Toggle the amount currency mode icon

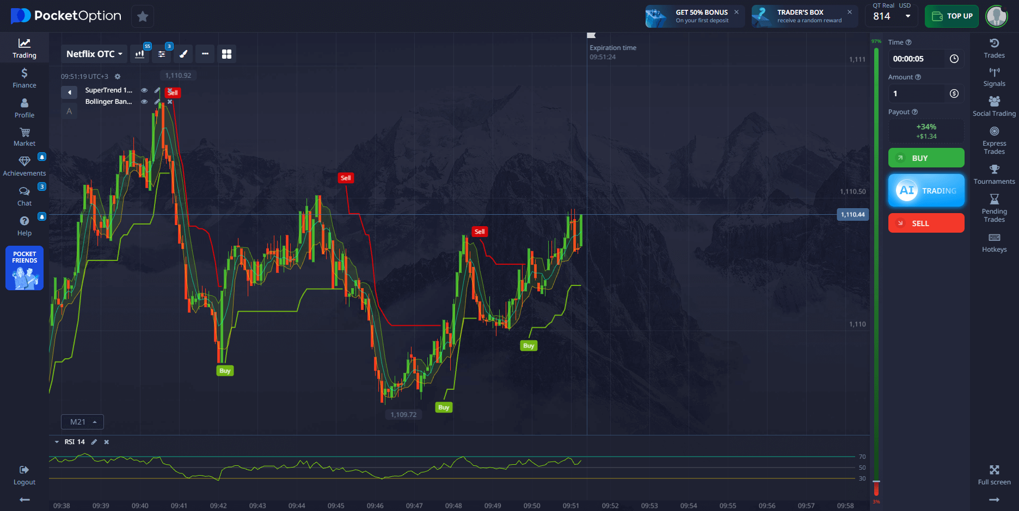[954, 94]
